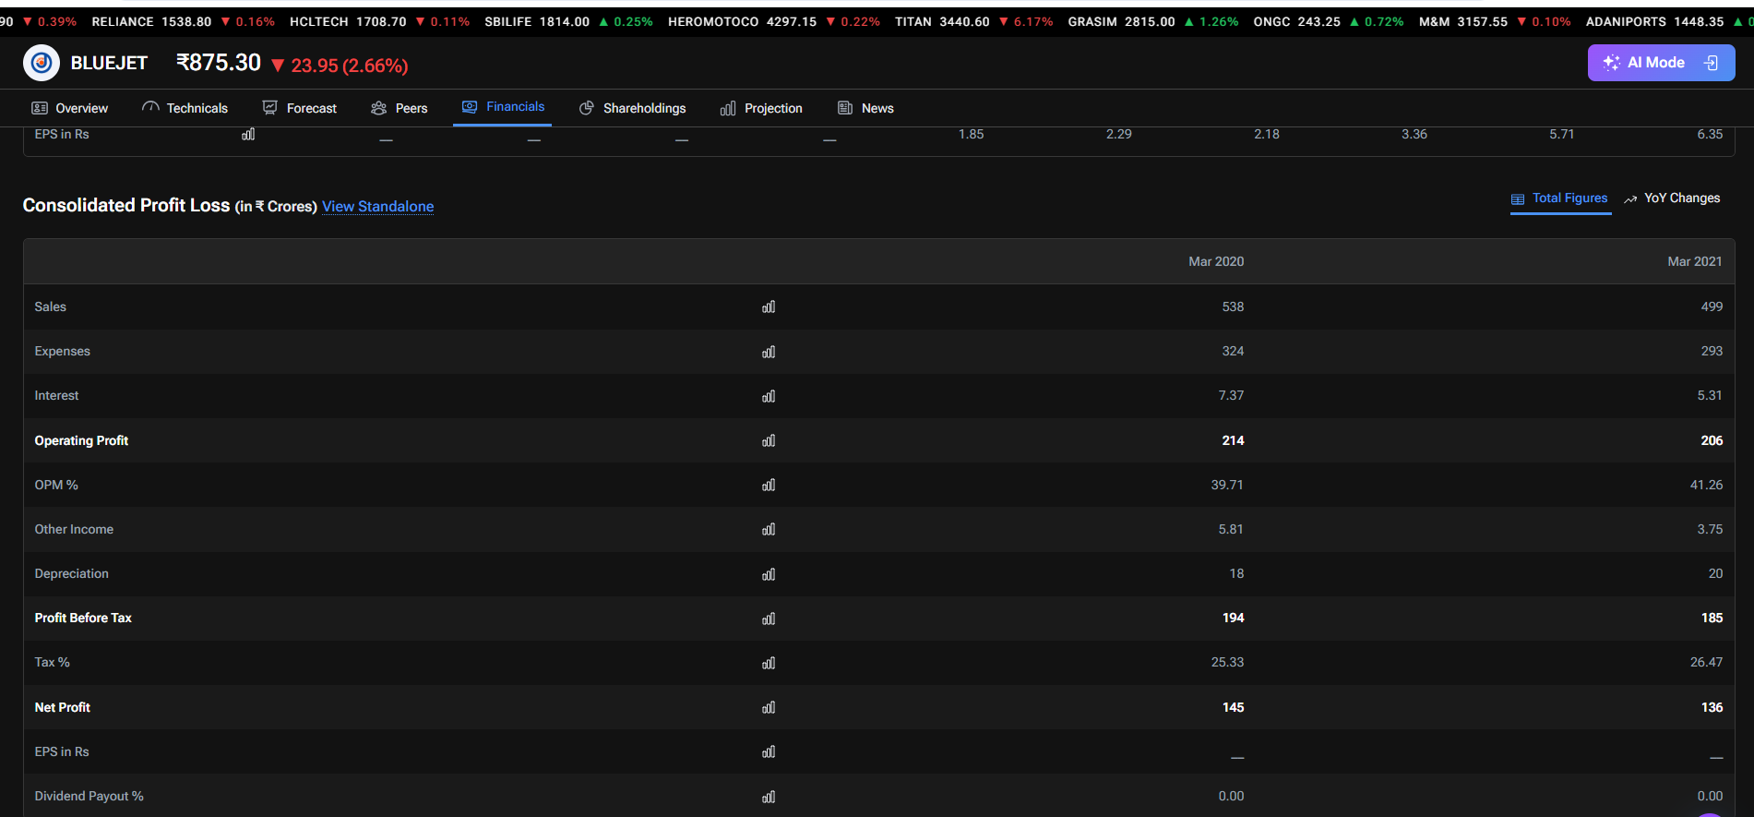Click SBILIFE ticker in the top strip
Image resolution: width=1754 pixels, height=817 pixels.
click(x=568, y=21)
